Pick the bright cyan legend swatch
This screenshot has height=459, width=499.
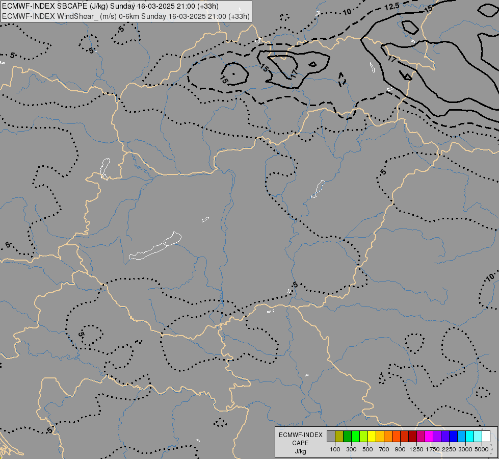pyautogui.click(x=469, y=436)
